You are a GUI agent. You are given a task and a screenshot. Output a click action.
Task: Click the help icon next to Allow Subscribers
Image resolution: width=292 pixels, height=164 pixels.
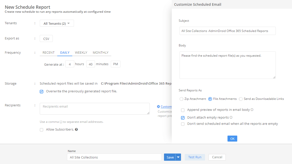click(76, 130)
